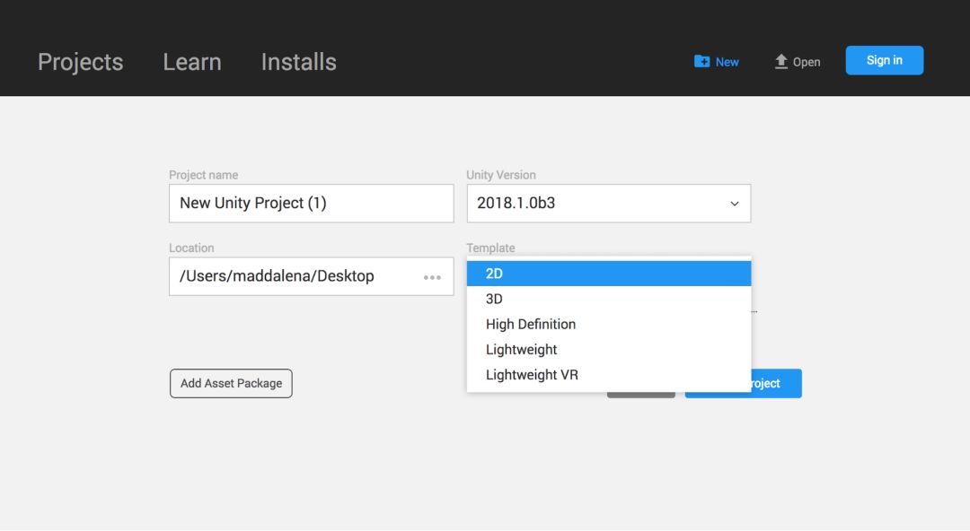This screenshot has width=970, height=531.
Task: Click the chevron arrow in Unity Version box
Action: click(x=735, y=204)
